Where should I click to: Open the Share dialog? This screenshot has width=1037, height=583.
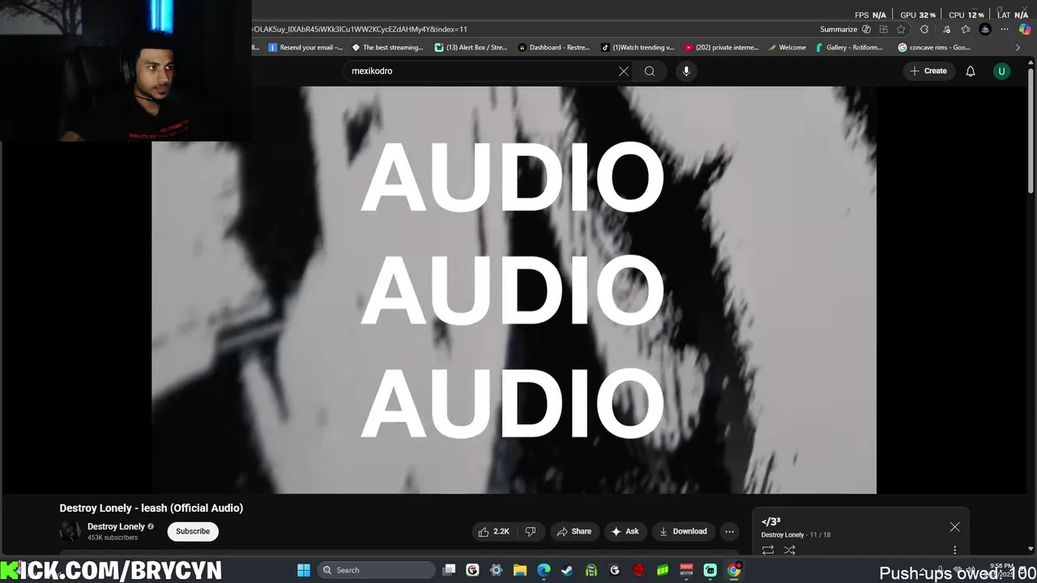(574, 531)
